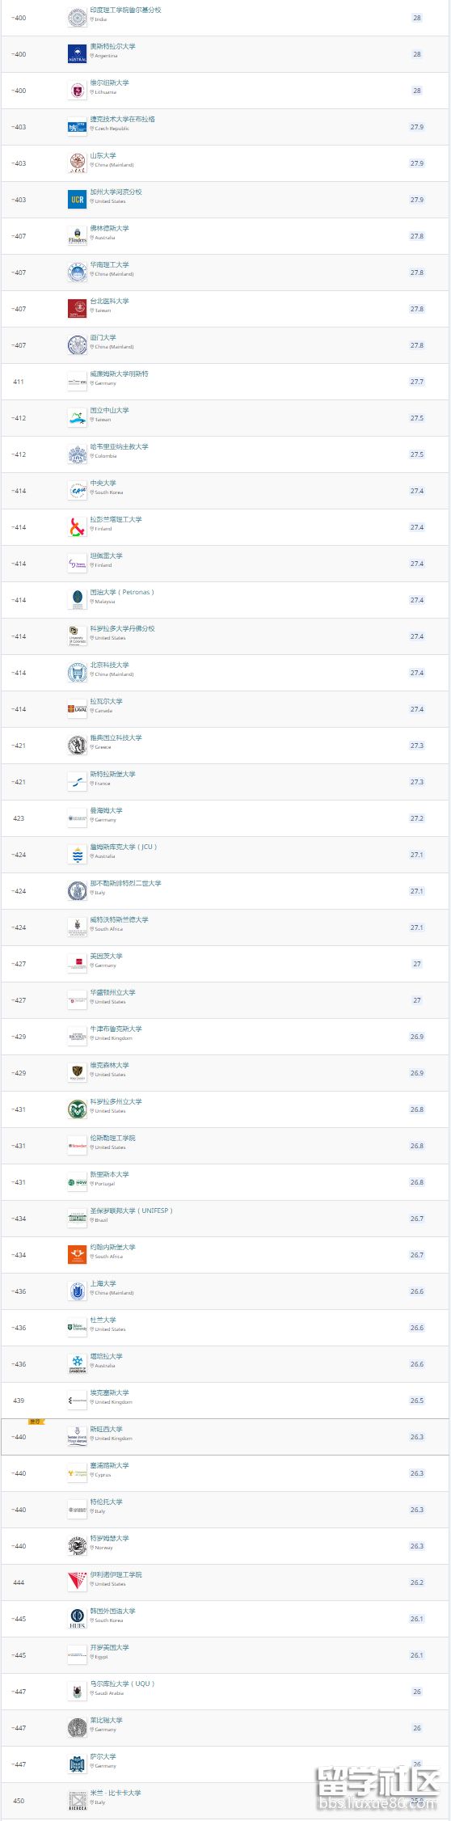Open the 乌姆库拉大学 (UQU) link
This screenshot has height=1821, width=451.
[x=122, y=1684]
